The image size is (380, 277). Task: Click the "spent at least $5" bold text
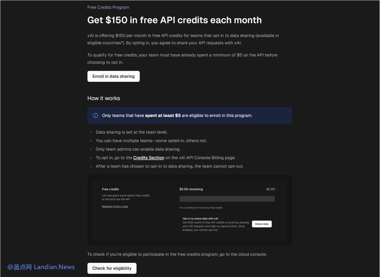tap(163, 116)
